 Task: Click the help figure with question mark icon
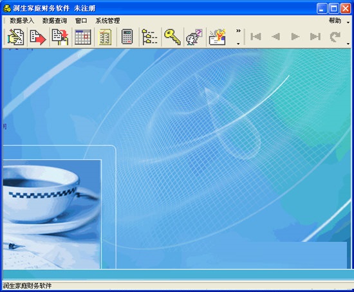194,37
